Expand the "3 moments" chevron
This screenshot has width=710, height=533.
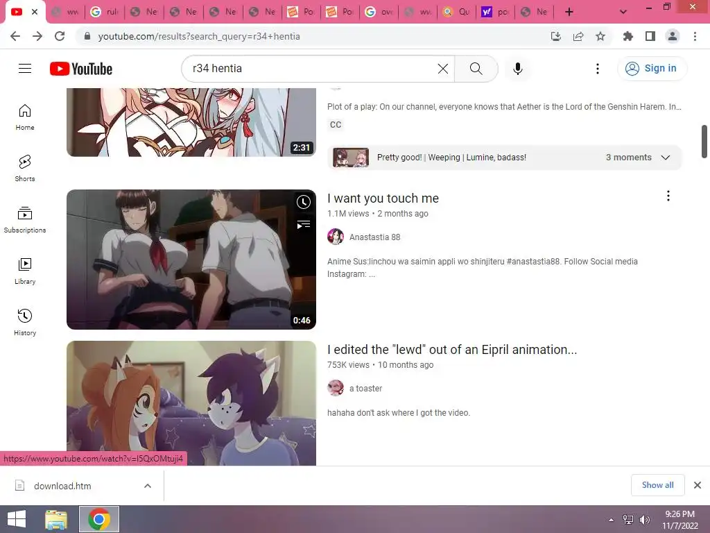click(665, 158)
